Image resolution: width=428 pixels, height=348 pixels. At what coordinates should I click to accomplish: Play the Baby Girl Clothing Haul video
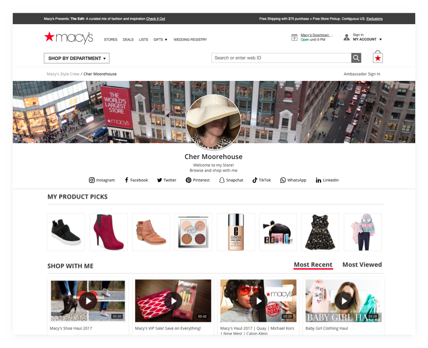[343, 301]
